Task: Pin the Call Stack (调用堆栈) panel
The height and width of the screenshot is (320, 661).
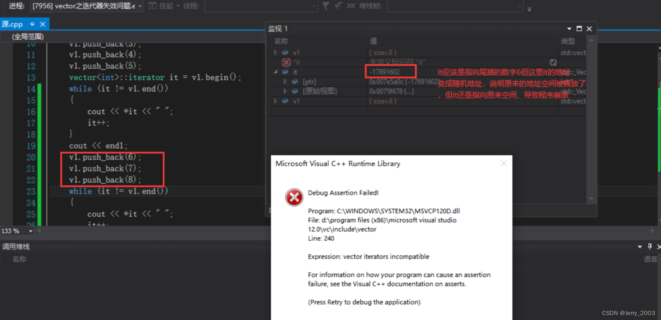Action: tap(650, 246)
